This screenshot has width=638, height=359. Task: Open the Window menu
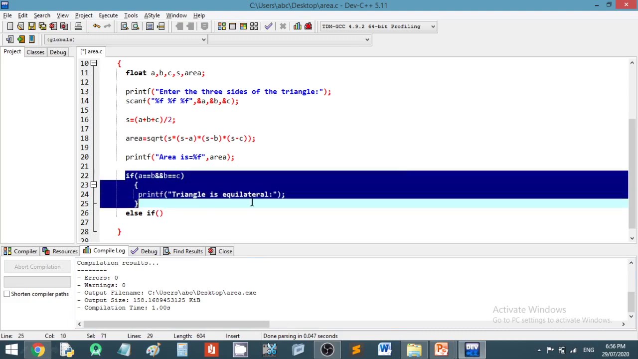176,15
